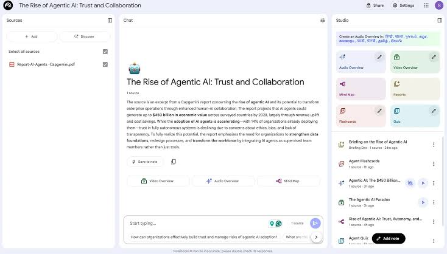Click the Add source button
Viewport: 447px width, 254px height.
[x=32, y=36]
